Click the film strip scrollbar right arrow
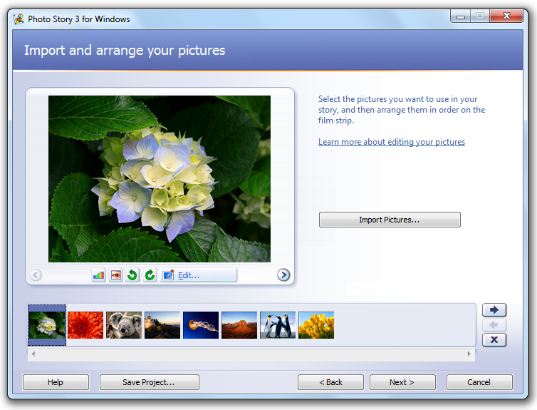Screen dimensions: 537x410 tap(469, 354)
